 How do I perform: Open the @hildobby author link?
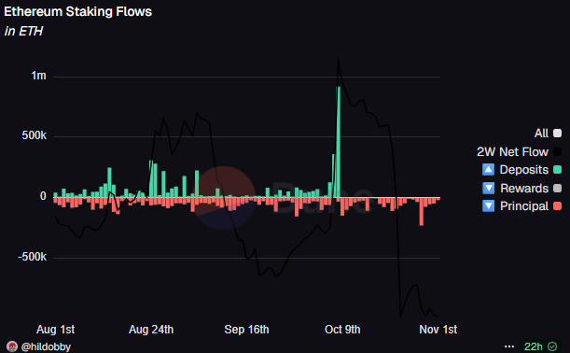pos(46,346)
